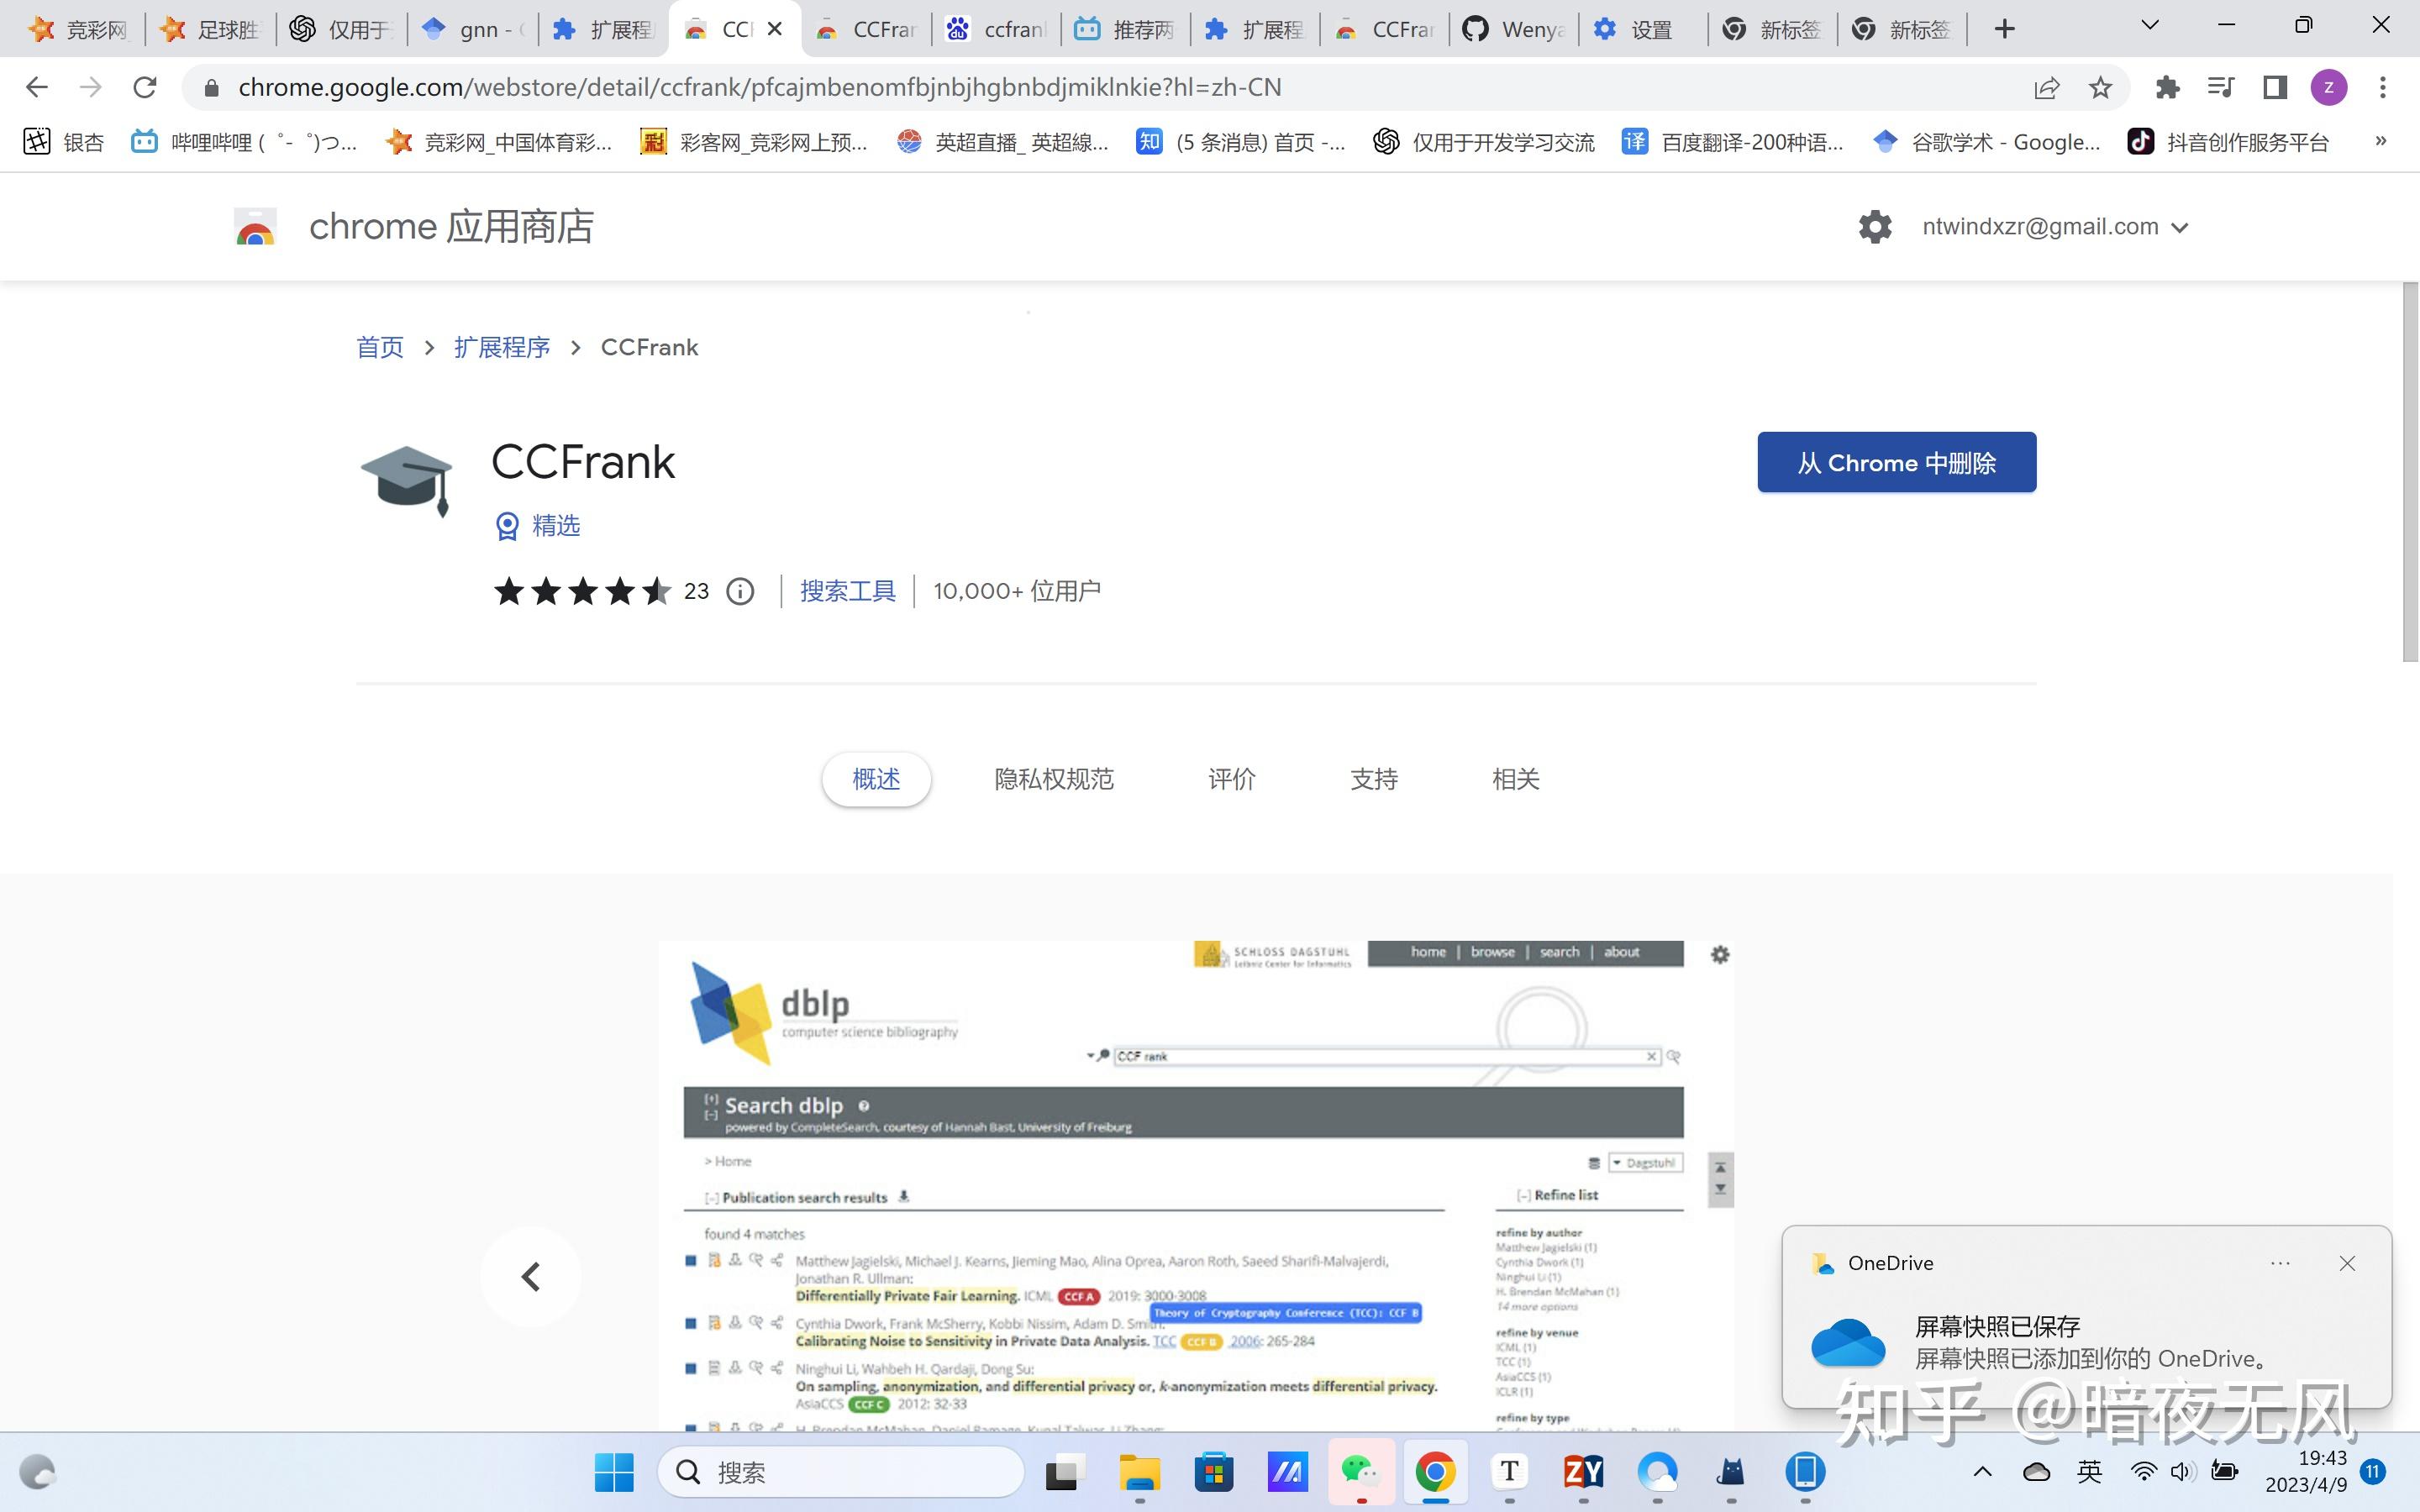Switch to the 相关 tab

[1515, 779]
